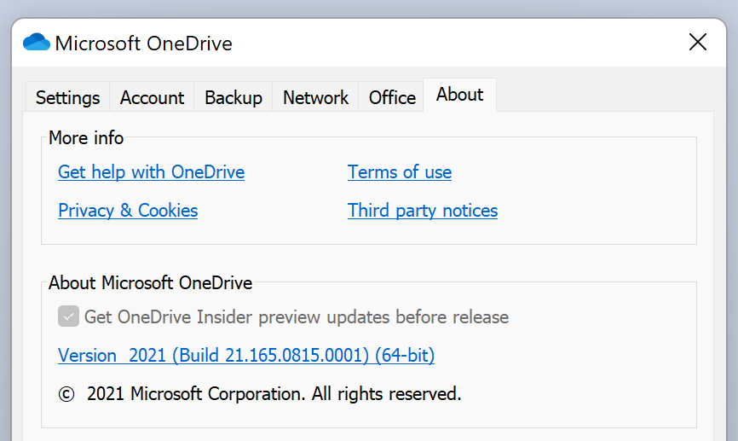This screenshot has width=738, height=441.
Task: Close the Microsoft OneDrive dialog
Action: (698, 42)
